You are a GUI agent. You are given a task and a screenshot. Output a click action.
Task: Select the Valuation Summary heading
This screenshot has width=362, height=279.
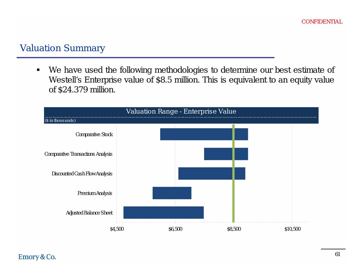click(62, 48)
